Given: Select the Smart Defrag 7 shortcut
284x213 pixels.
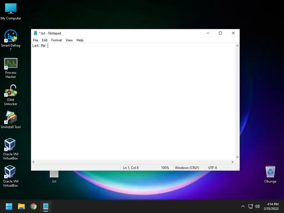Looking at the screenshot, I should [11, 40].
